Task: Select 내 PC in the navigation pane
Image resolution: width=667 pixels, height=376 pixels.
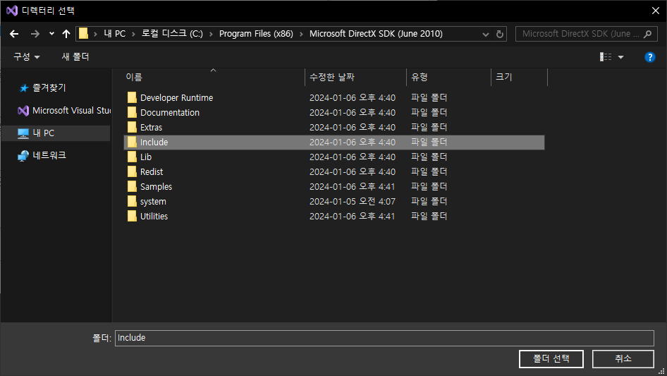Action: (56, 133)
